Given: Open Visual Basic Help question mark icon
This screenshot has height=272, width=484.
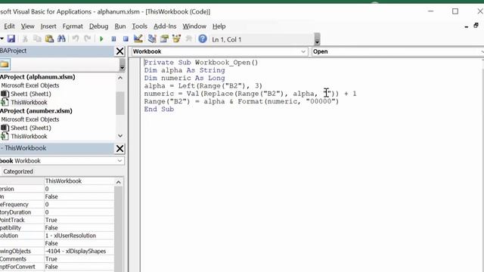Looking at the screenshot, I should pyautogui.click(x=203, y=39).
